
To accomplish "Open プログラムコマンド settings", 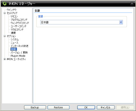I will coord(19,20).
